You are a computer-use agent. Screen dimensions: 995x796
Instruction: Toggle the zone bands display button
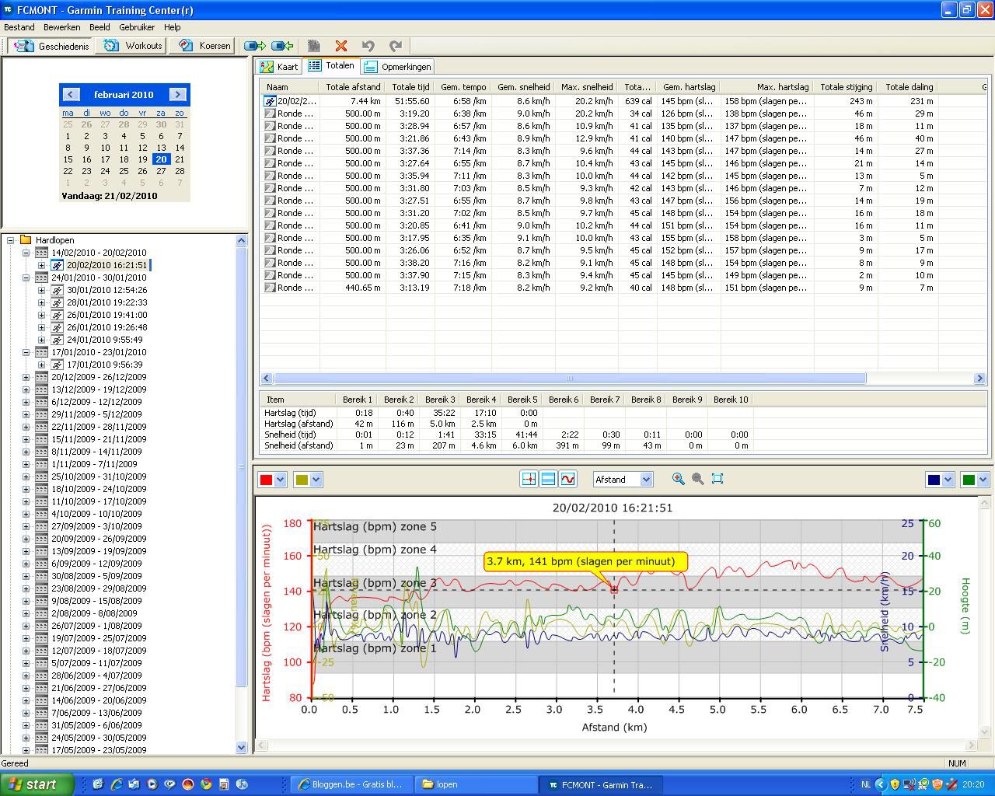pyautogui.click(x=548, y=479)
